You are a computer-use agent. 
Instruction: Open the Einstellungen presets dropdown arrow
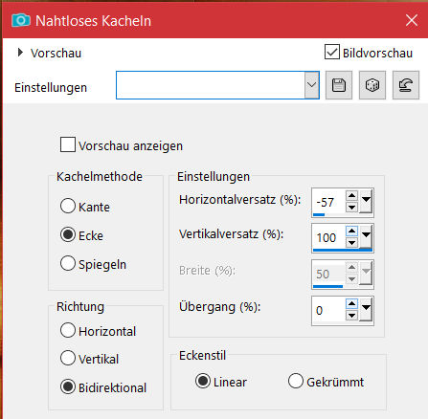click(311, 85)
